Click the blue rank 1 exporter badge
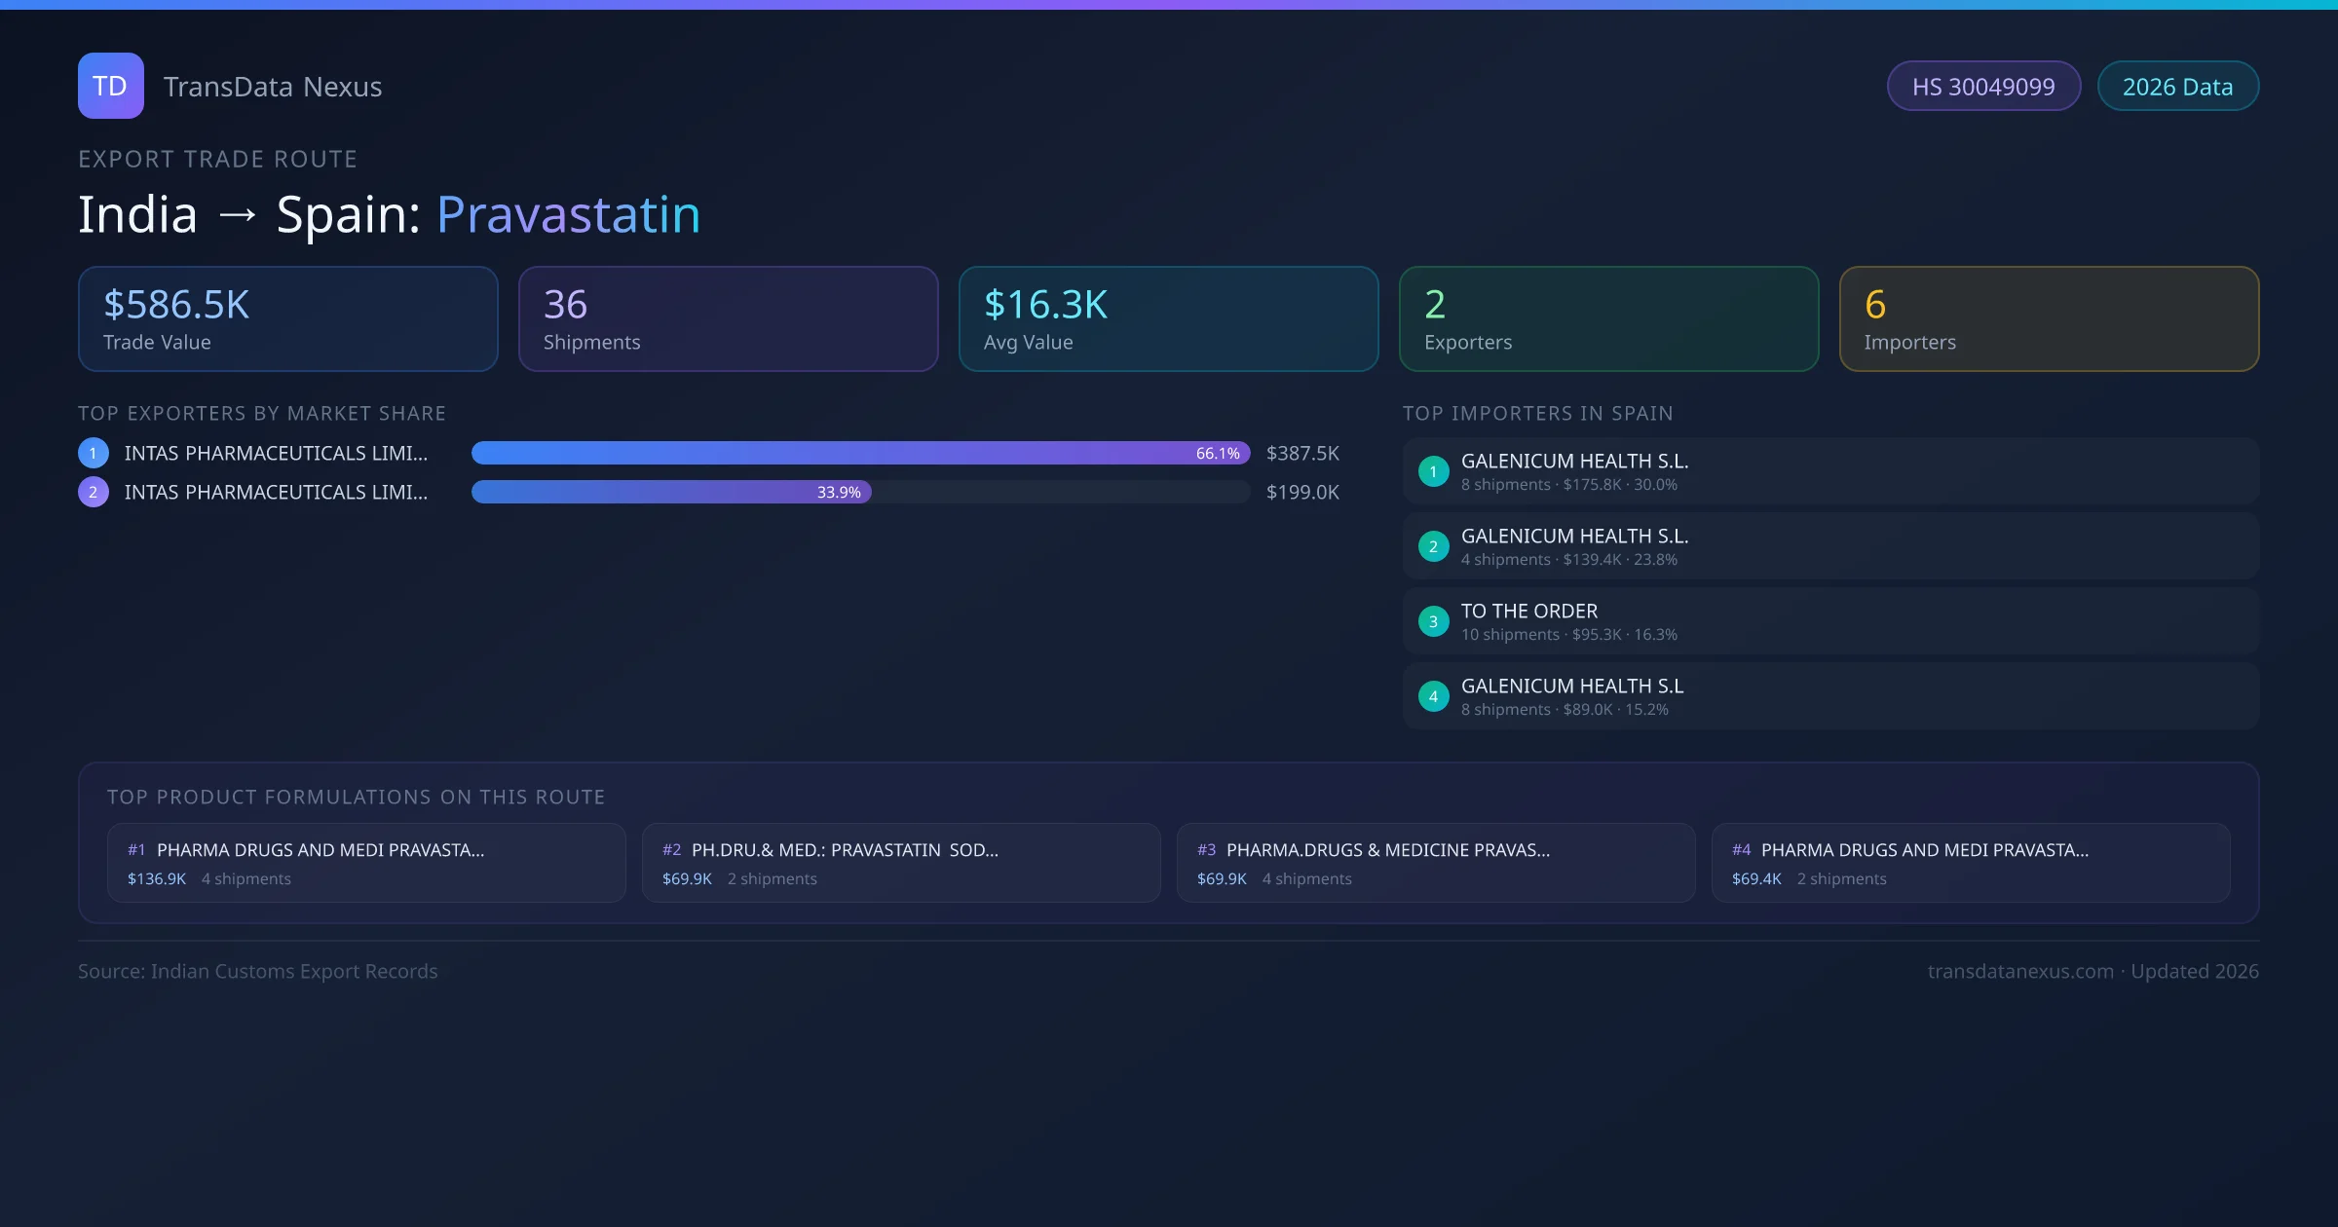 [x=94, y=453]
